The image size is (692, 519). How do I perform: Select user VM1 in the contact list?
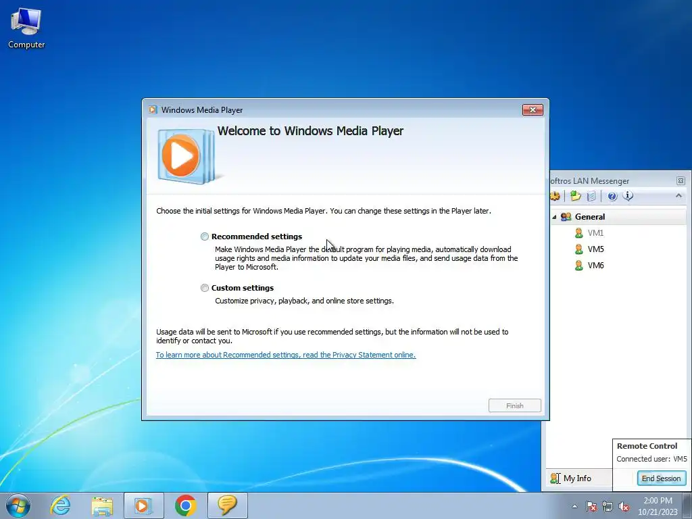tap(595, 233)
